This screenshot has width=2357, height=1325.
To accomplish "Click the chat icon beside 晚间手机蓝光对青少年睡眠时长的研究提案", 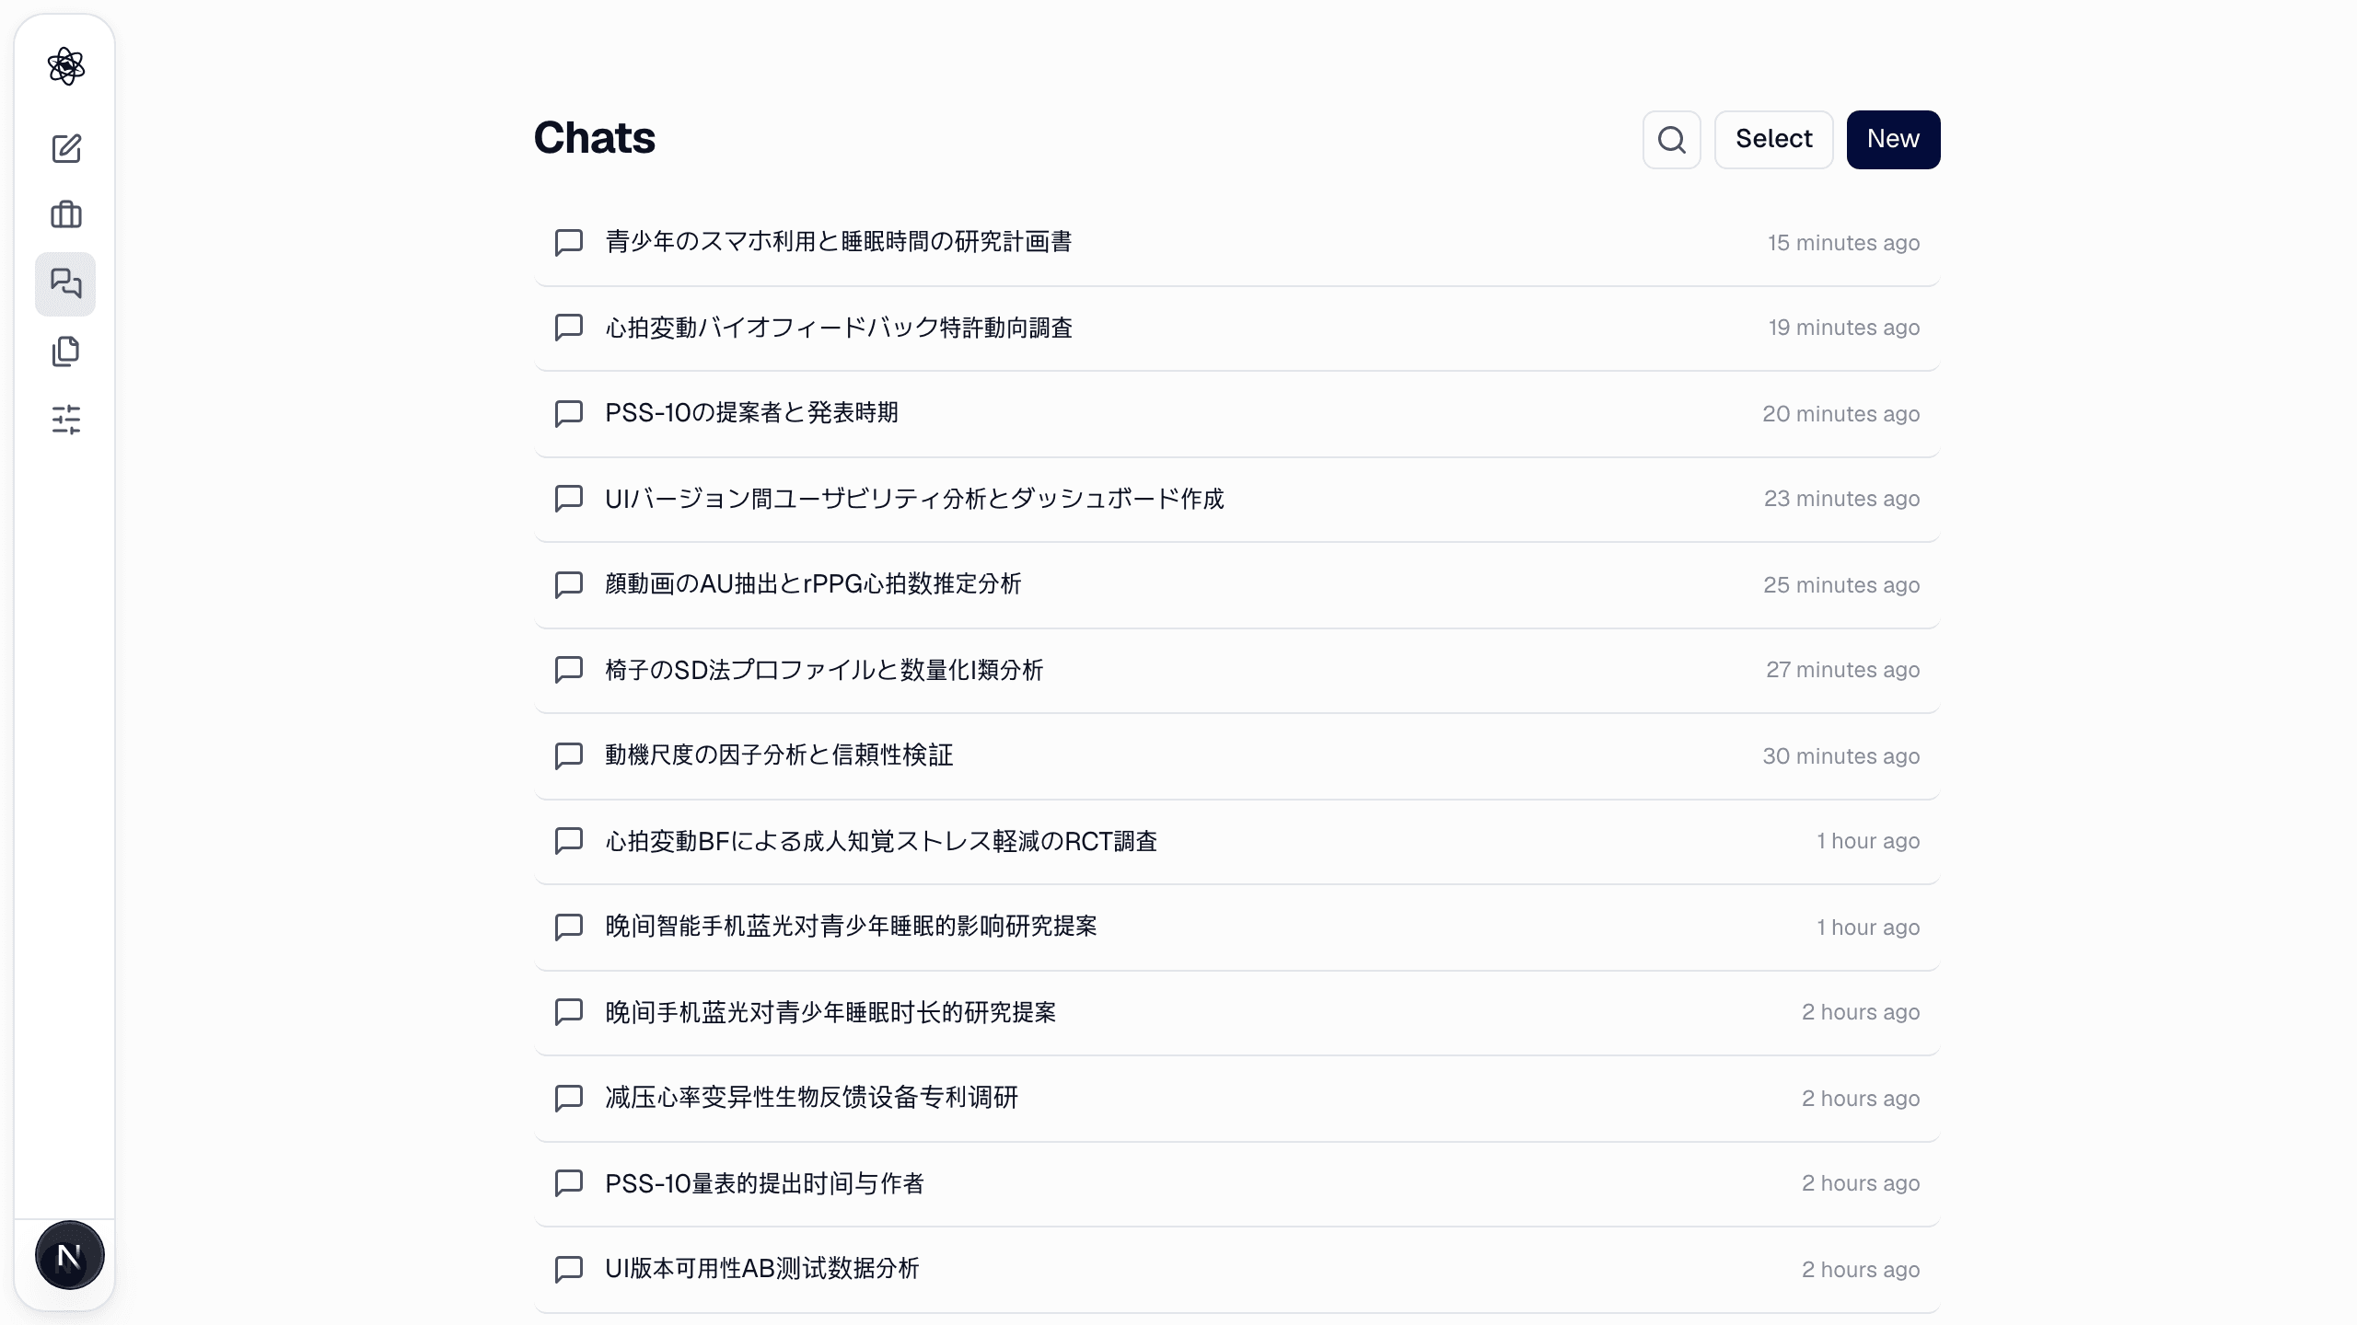I will (569, 1012).
